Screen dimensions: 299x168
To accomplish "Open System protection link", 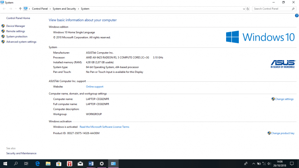I will pos(17,36).
